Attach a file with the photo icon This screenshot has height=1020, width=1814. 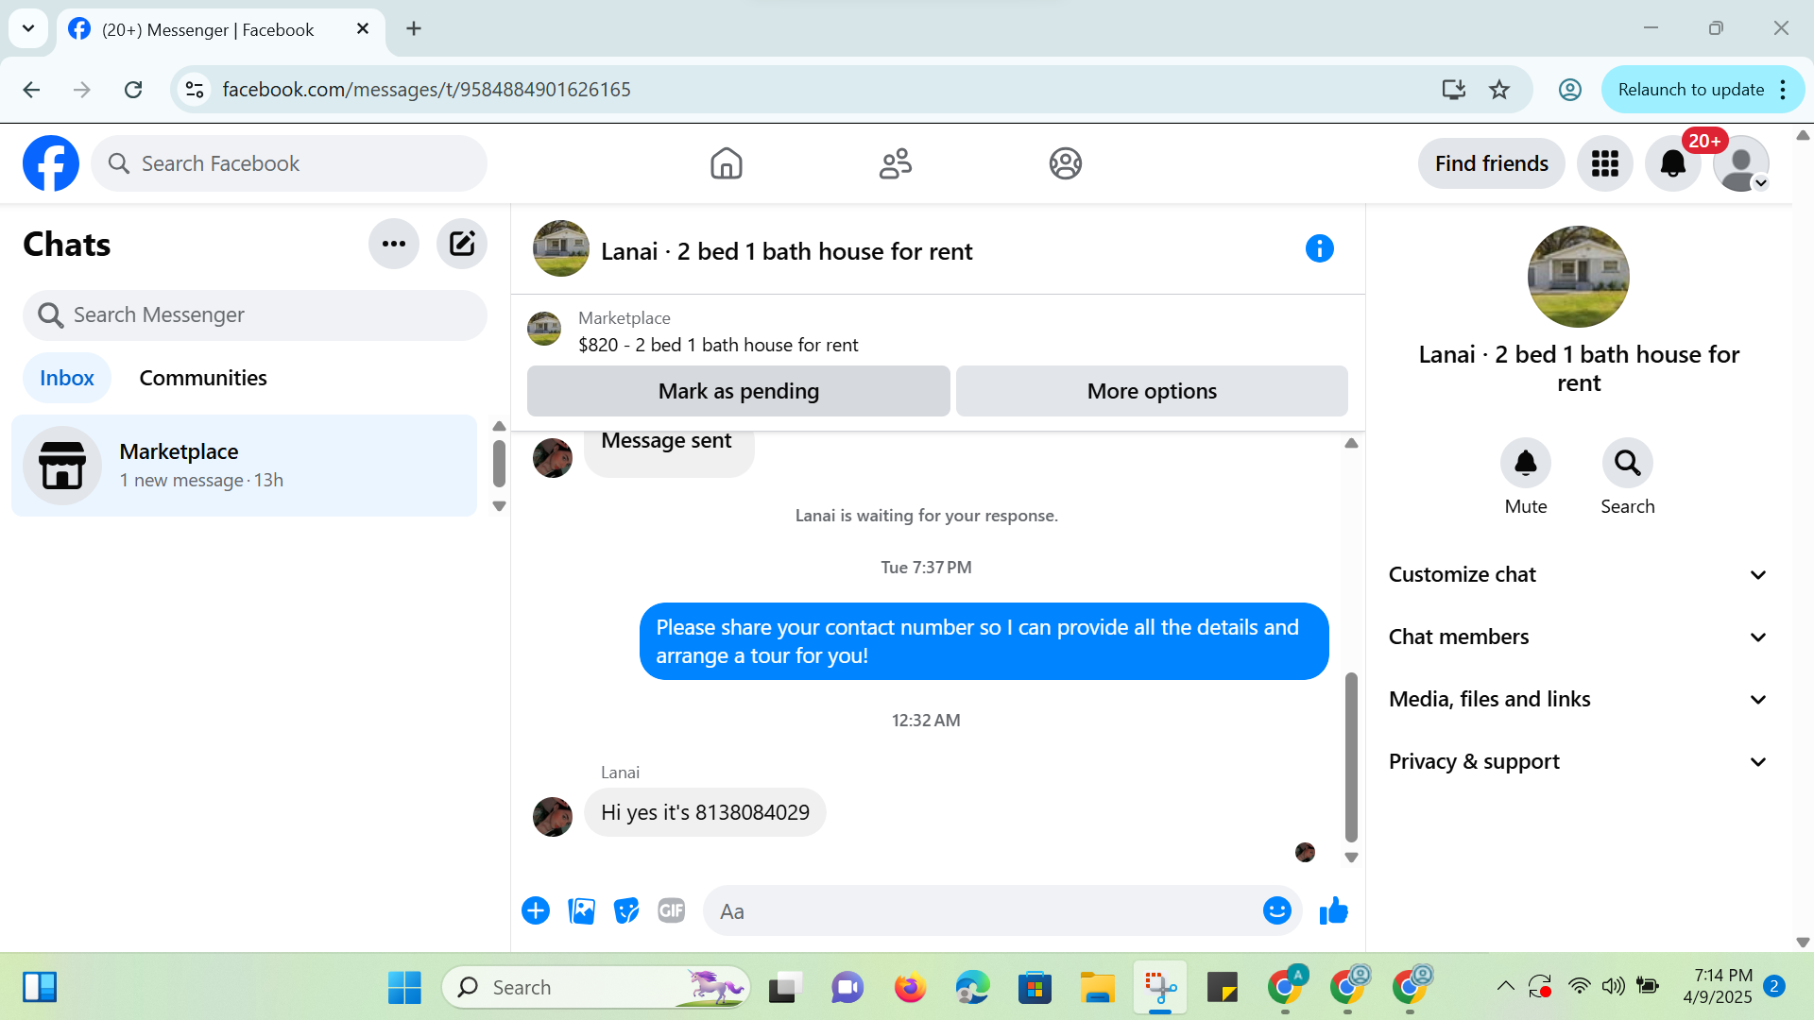581,910
